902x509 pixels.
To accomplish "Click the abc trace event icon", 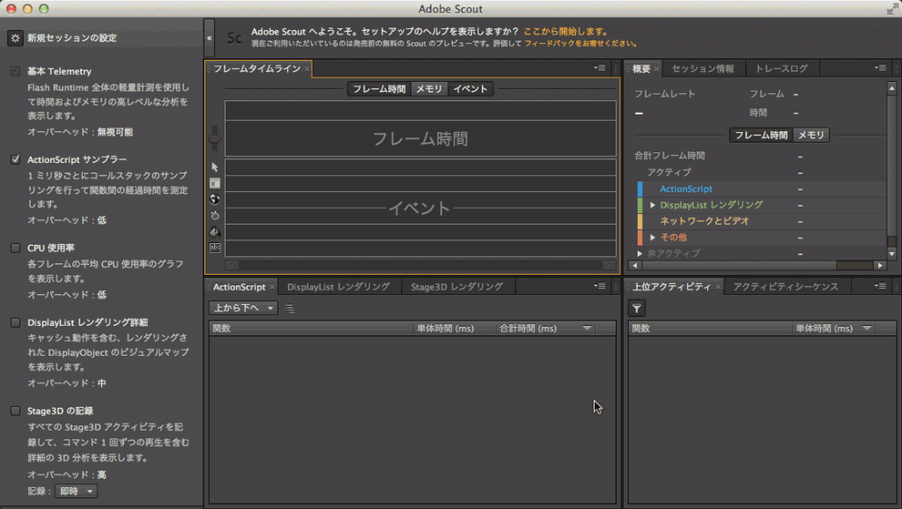I will 215,248.
